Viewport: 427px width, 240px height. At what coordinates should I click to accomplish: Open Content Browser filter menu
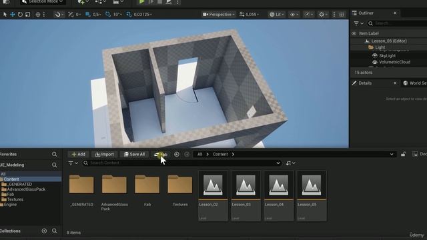click(73, 163)
